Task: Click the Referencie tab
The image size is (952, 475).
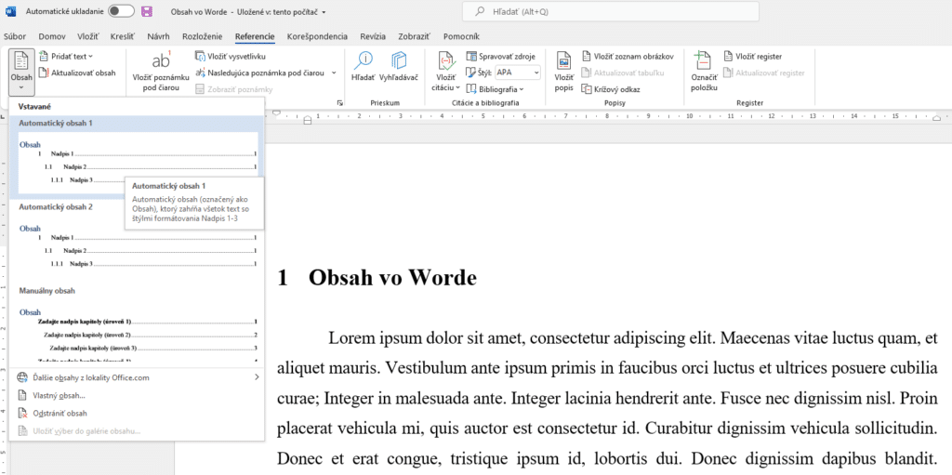Action: click(x=255, y=36)
